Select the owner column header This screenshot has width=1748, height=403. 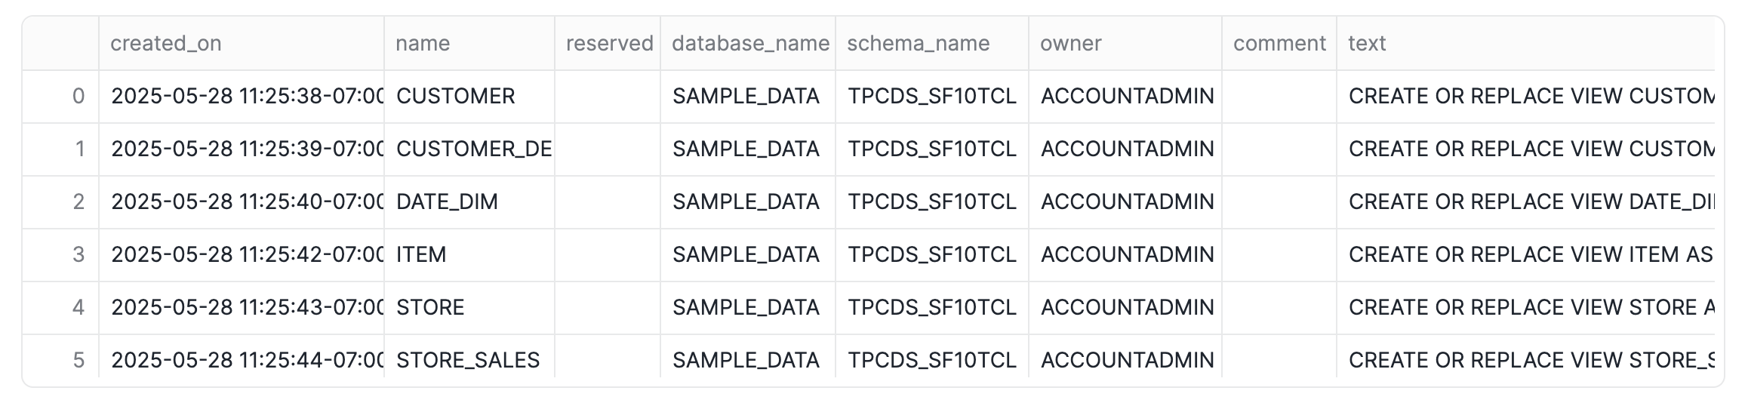(1125, 44)
